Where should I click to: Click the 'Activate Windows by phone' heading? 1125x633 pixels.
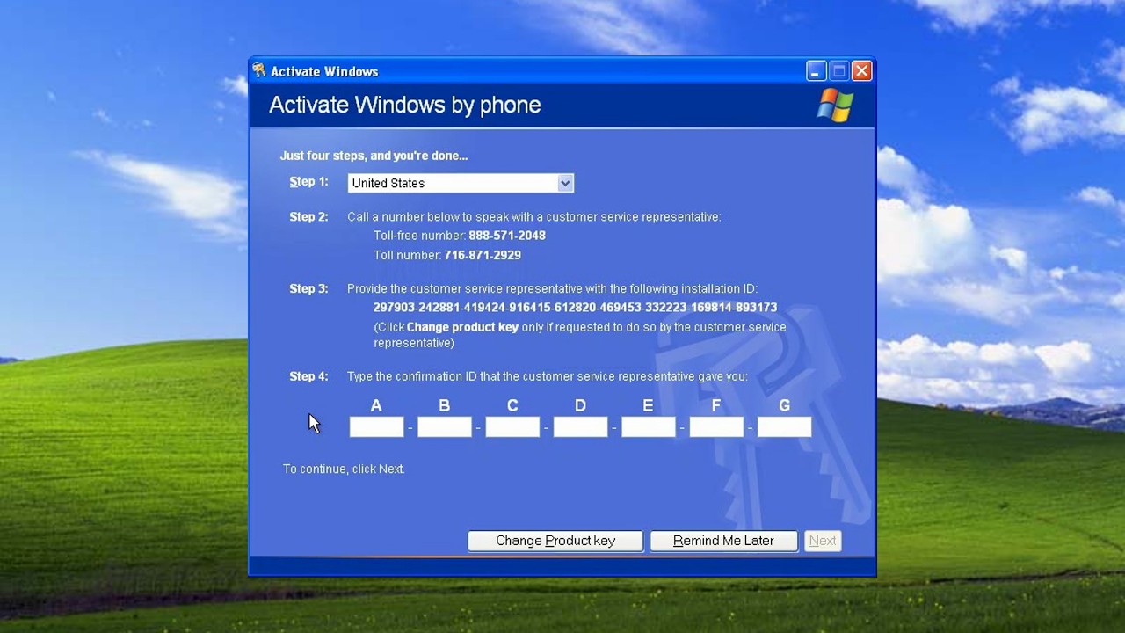pos(405,105)
